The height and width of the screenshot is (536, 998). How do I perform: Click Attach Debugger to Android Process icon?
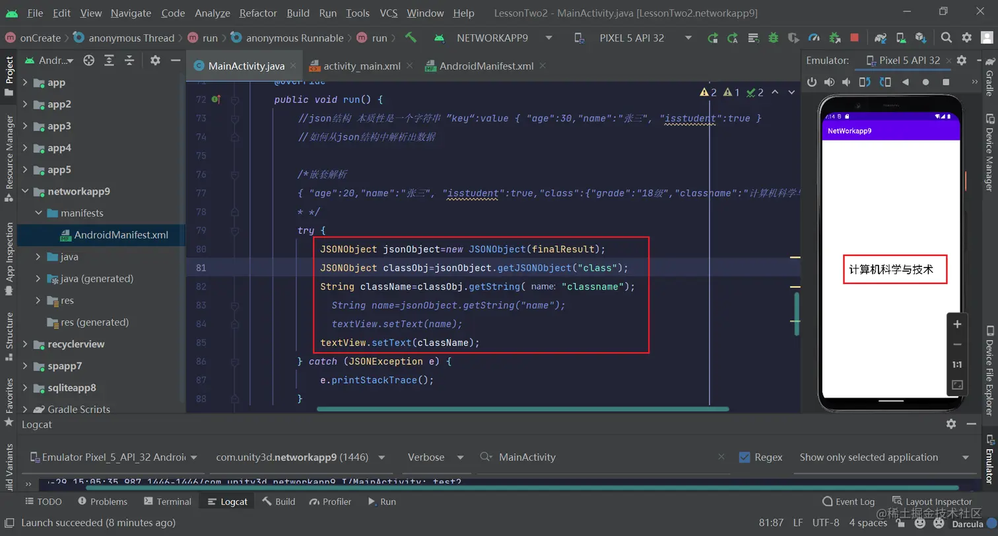[835, 38]
